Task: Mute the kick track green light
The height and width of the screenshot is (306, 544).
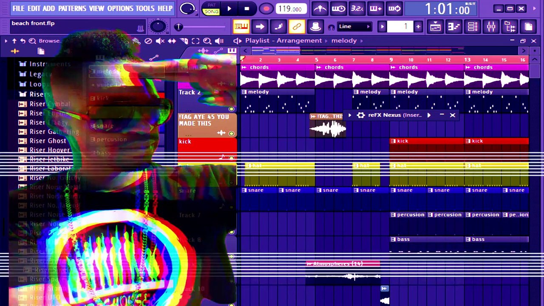Action: click(232, 158)
